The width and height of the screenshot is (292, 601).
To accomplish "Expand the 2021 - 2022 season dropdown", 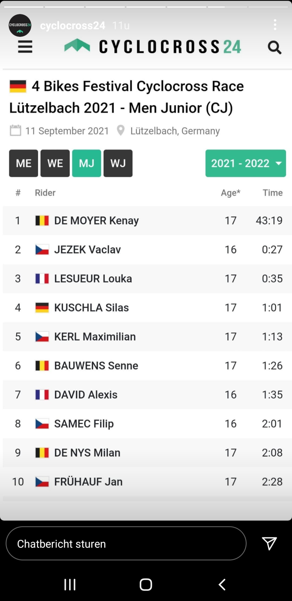I will 245,163.
